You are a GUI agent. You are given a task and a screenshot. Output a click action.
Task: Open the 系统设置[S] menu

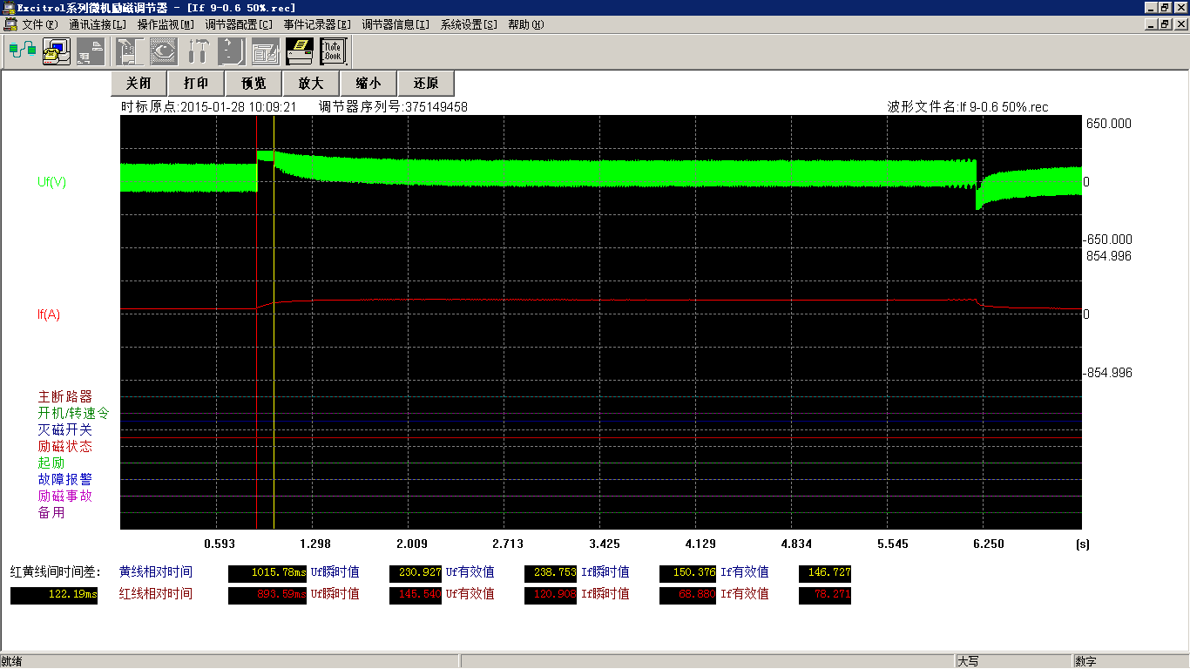click(x=469, y=24)
